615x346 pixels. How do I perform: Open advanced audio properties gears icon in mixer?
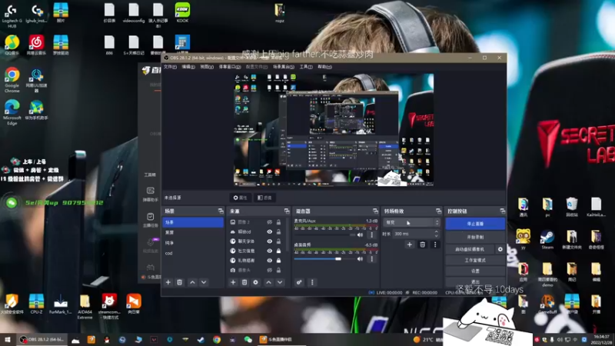click(x=299, y=282)
